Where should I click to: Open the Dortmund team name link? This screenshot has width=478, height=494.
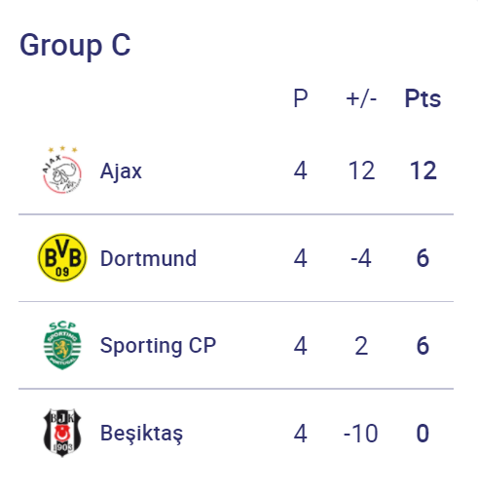(148, 258)
